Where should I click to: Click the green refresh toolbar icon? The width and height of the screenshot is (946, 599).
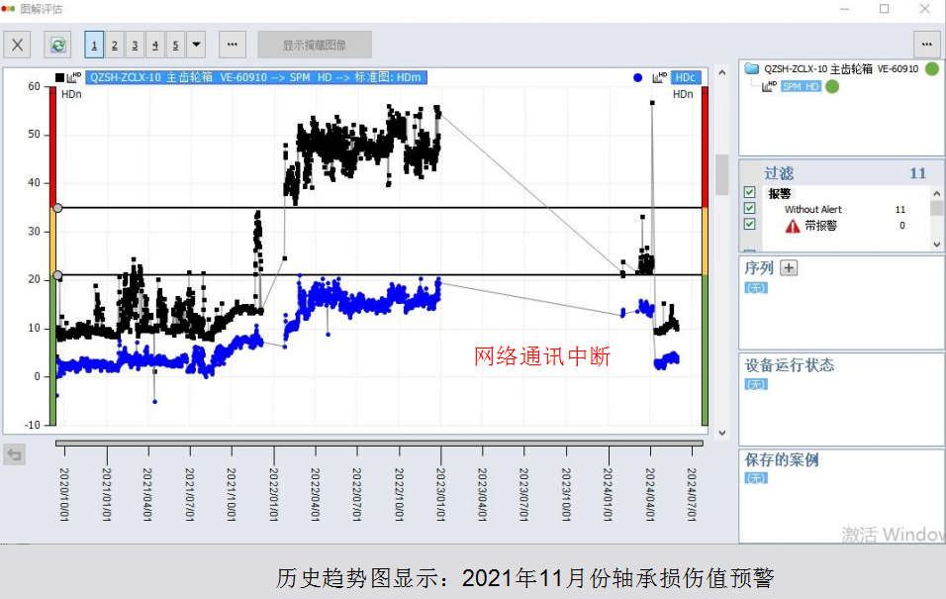(x=58, y=45)
